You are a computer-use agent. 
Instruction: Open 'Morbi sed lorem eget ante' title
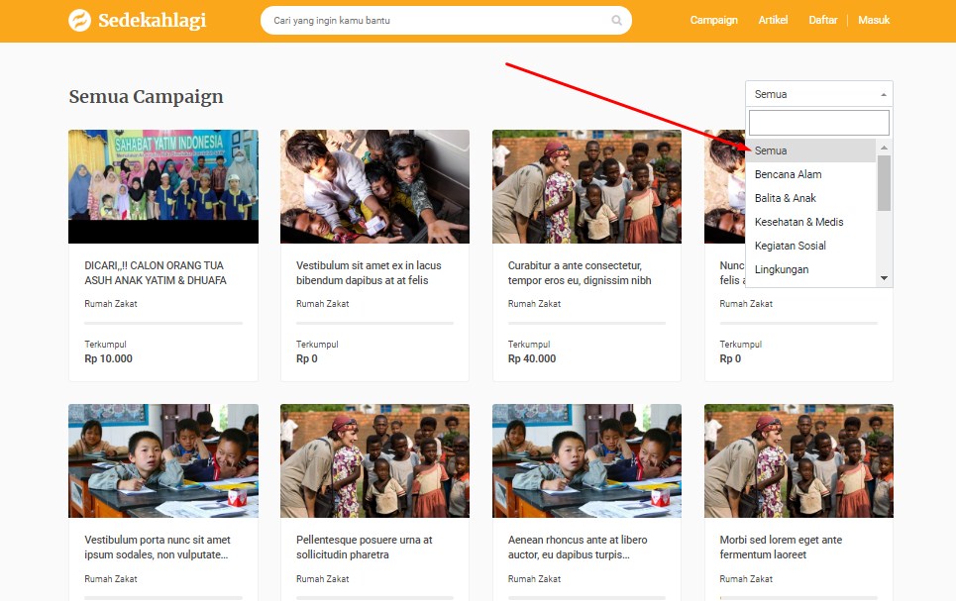pos(781,548)
